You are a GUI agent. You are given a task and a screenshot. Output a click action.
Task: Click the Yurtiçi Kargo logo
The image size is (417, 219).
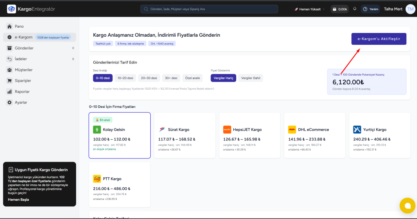click(357, 129)
